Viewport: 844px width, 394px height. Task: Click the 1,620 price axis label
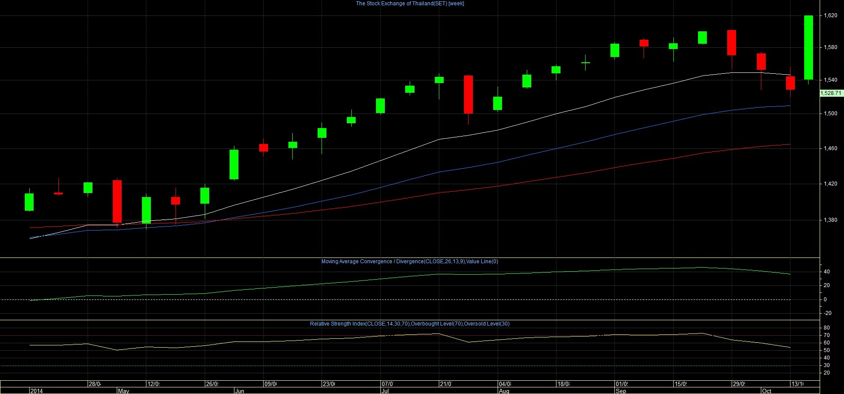[830, 15]
